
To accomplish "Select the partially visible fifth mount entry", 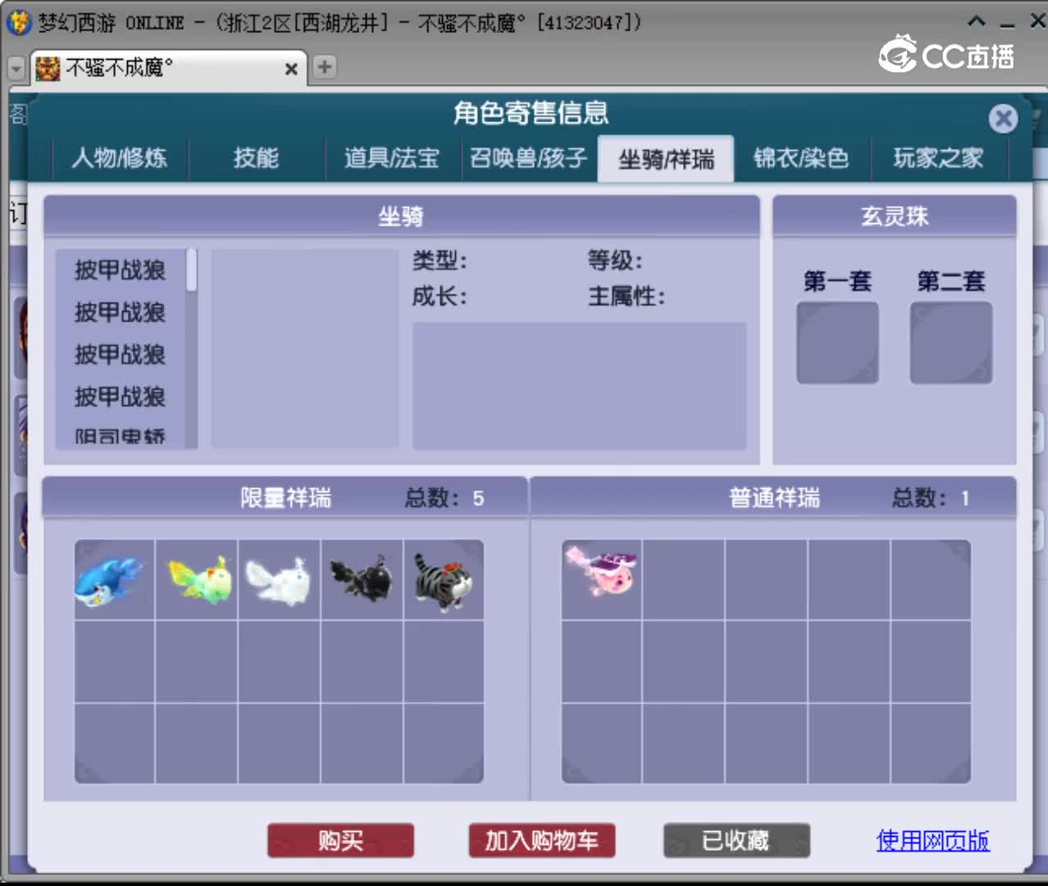I will pos(121,436).
